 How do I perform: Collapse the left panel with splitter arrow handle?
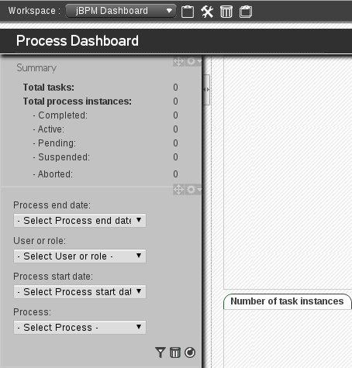pos(206,90)
